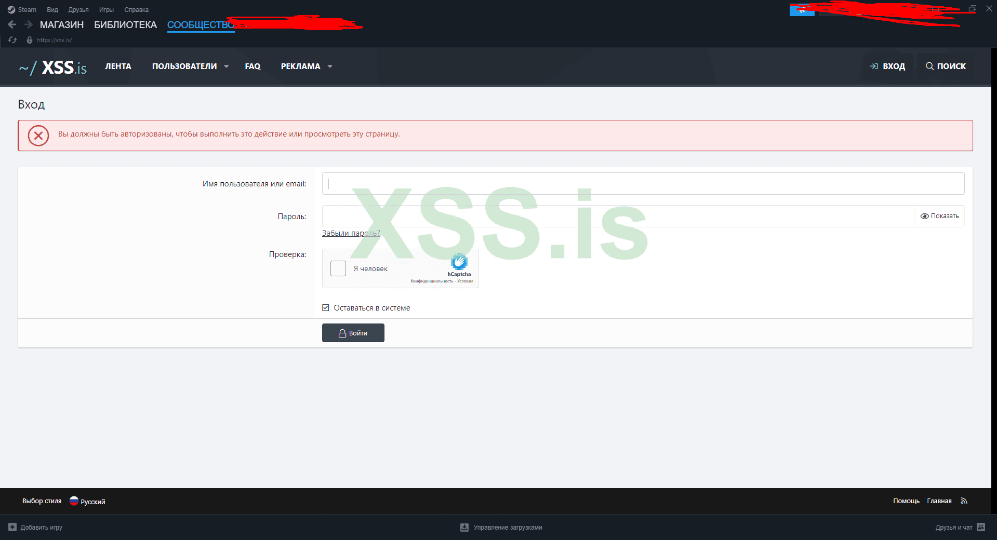Expand the ПОЛЬЗОВАТЕЛИ dropdown arrow

pyautogui.click(x=227, y=66)
